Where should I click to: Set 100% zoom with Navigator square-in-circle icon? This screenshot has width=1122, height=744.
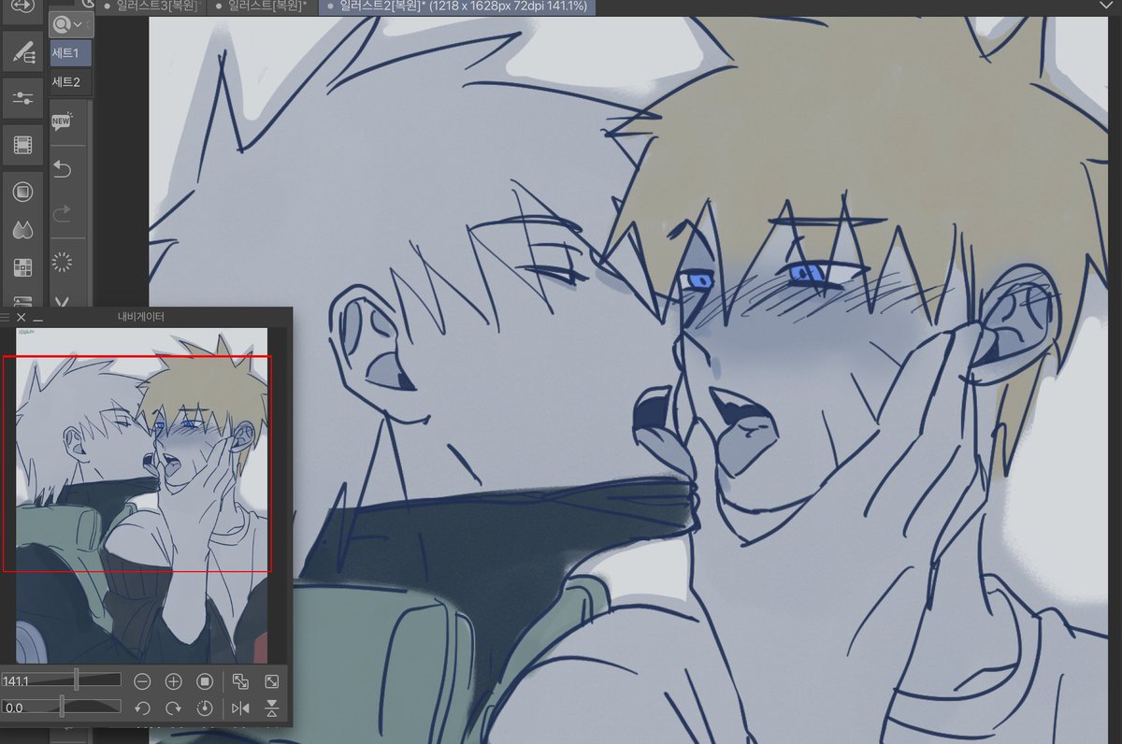click(x=205, y=681)
